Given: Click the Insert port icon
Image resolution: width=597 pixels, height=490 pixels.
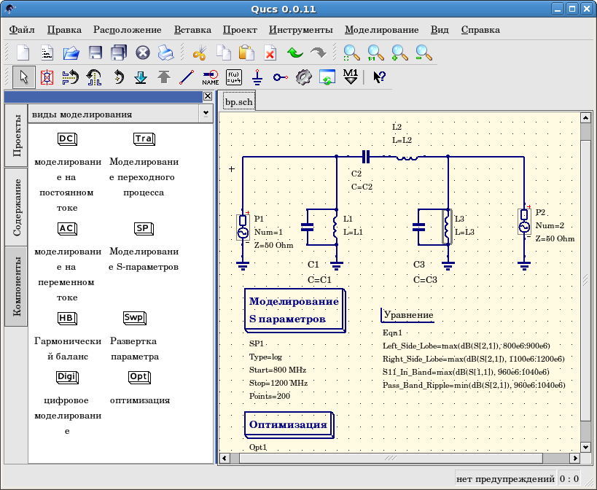Looking at the screenshot, I should tap(281, 77).
